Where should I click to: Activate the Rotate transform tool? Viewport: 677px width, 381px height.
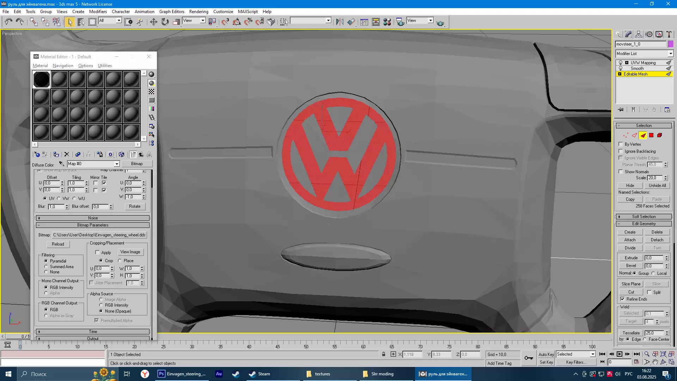click(165, 22)
